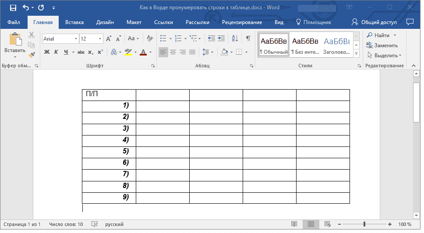Open the Arial font name dropdown
This screenshot has width=424, height=233.
76,39
